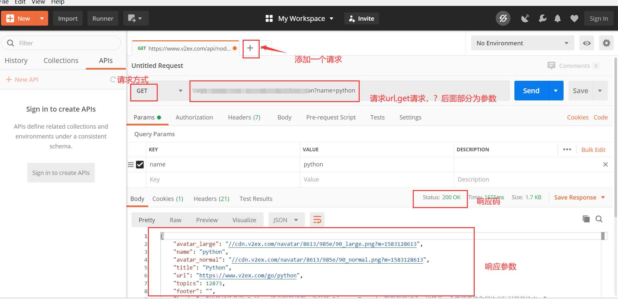The image size is (618, 299).
Task: Switch to the Collections sidebar tab
Action: 61,60
